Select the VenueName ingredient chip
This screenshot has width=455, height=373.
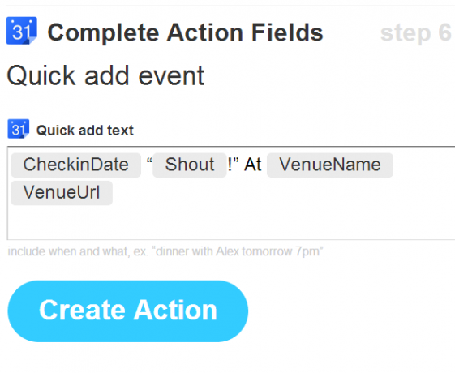click(x=330, y=165)
